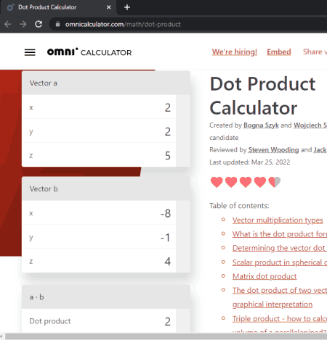Screen dimensions: 327x340
Task: Edit Vector b x value -8
Action: point(99,213)
